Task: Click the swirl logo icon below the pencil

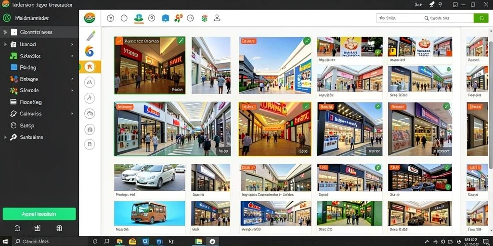Action: pyautogui.click(x=90, y=51)
